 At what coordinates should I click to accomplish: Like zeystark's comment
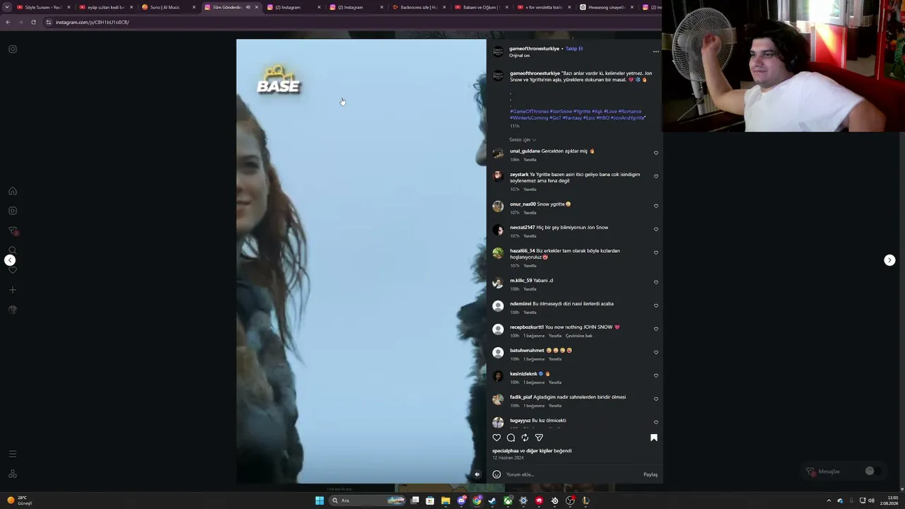point(655,176)
